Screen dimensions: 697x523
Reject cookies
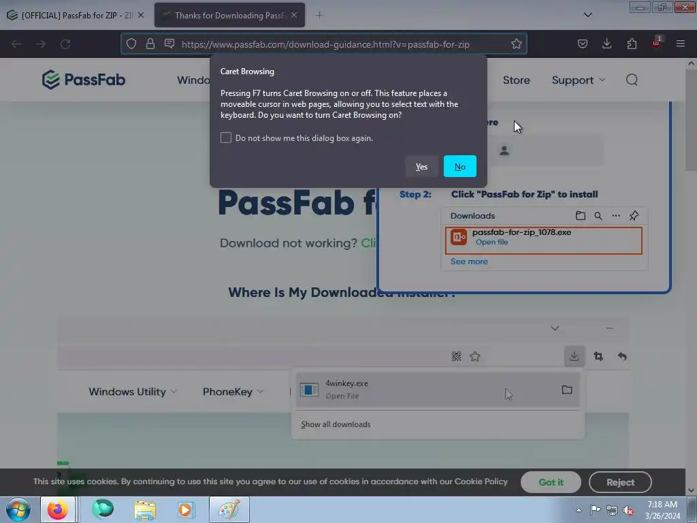click(620, 482)
